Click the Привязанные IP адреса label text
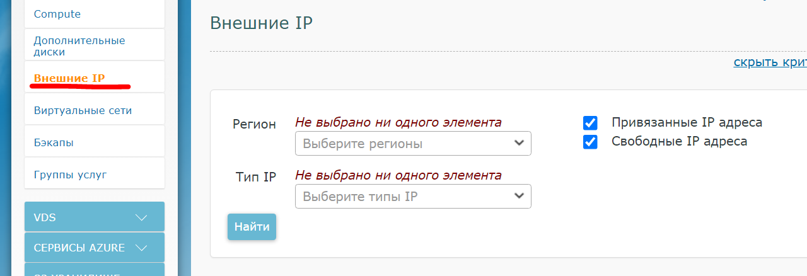 pos(687,122)
